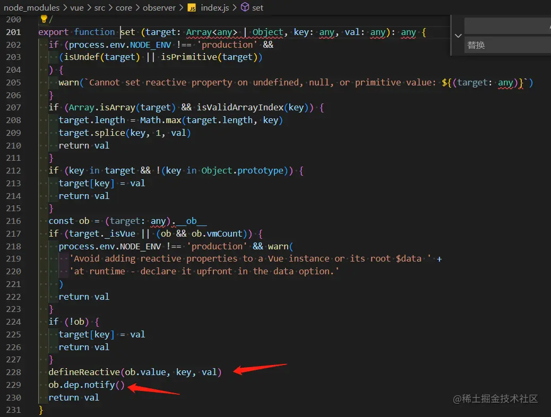Click __ob__ on line 216
The height and width of the screenshot is (417, 551).
[191, 221]
